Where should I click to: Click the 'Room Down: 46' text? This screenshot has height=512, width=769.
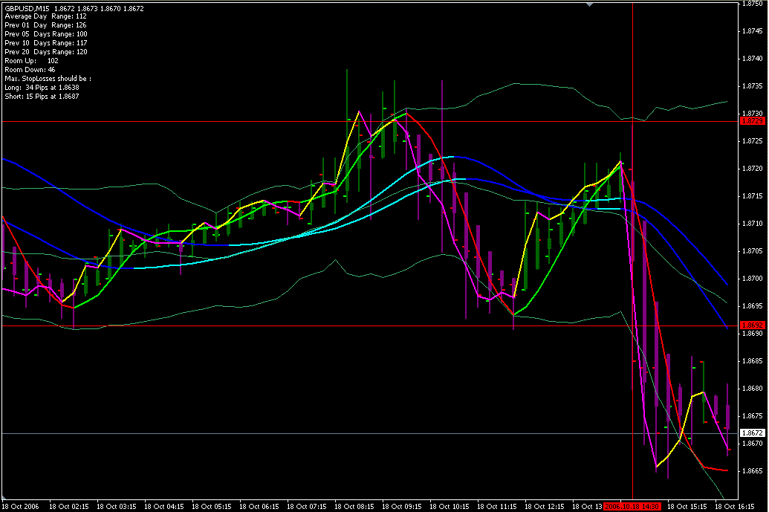(30, 70)
